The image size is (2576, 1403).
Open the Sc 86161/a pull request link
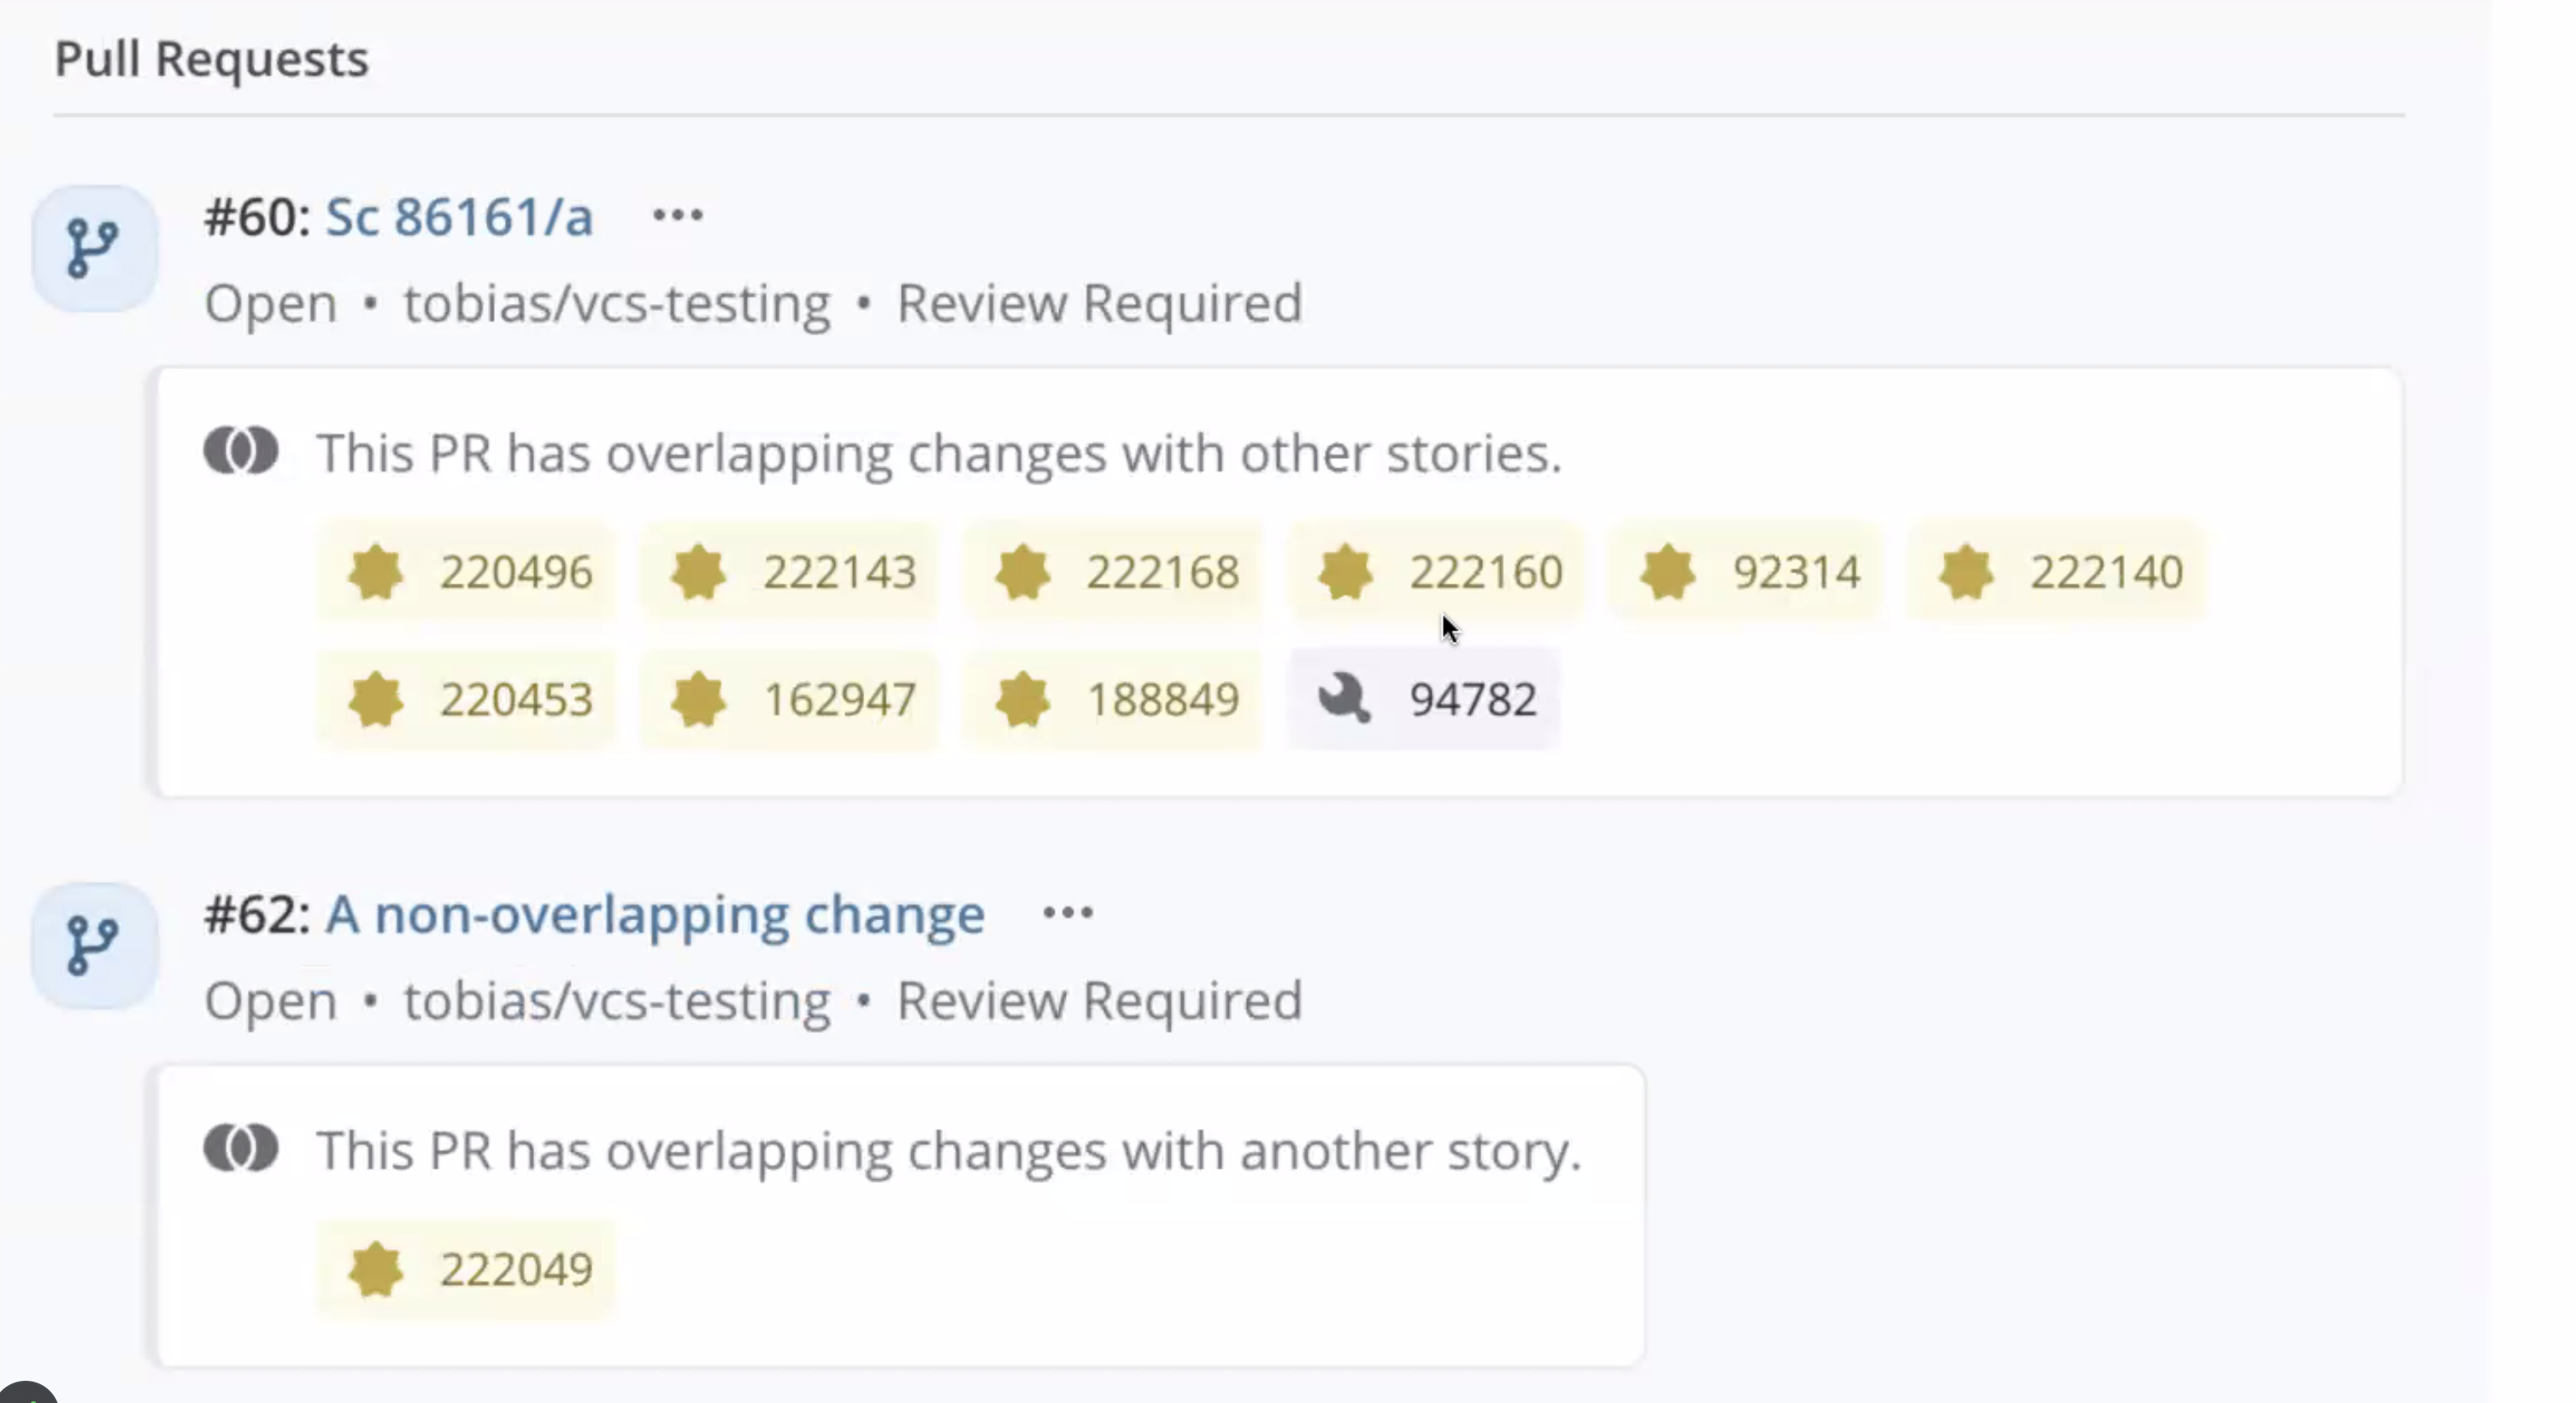tap(459, 217)
